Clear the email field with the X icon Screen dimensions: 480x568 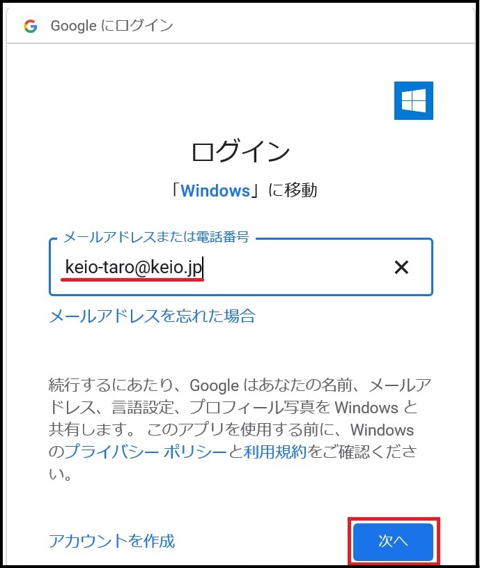(401, 268)
